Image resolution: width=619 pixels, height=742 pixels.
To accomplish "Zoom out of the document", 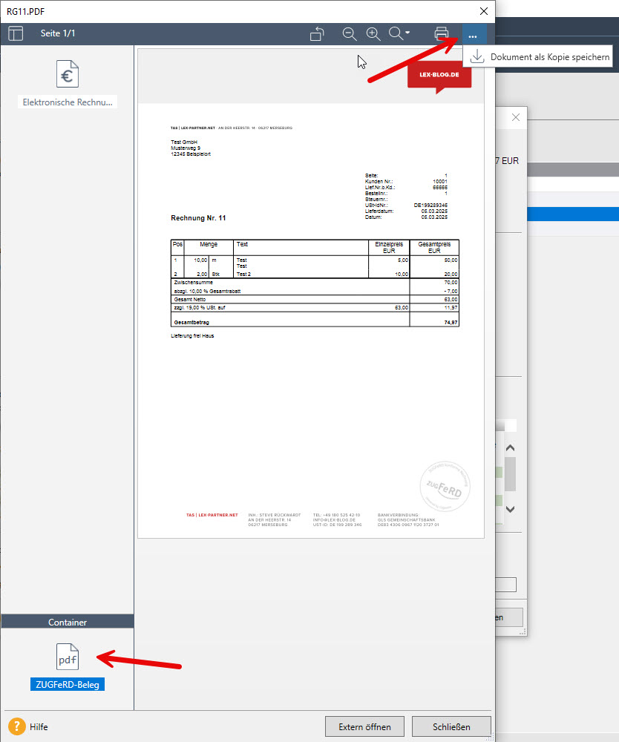I will [350, 33].
